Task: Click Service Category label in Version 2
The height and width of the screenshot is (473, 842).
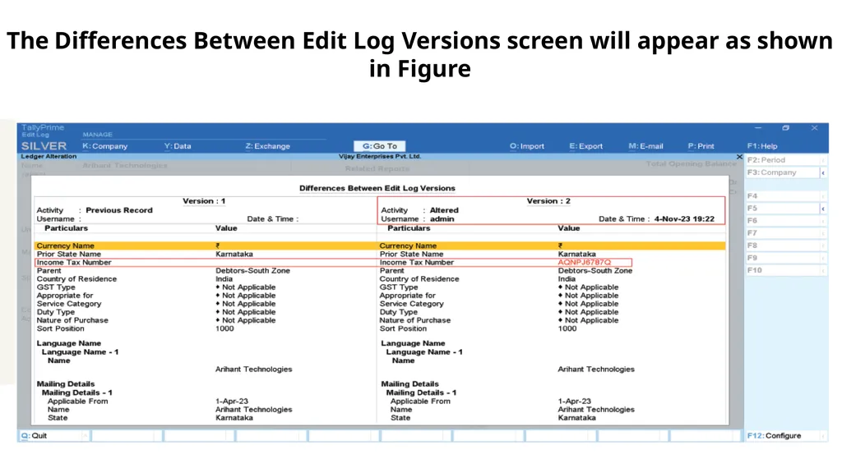Action: click(411, 304)
